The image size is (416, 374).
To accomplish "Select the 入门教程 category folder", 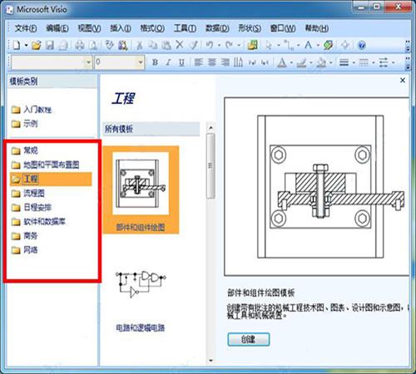I will 32,110.
